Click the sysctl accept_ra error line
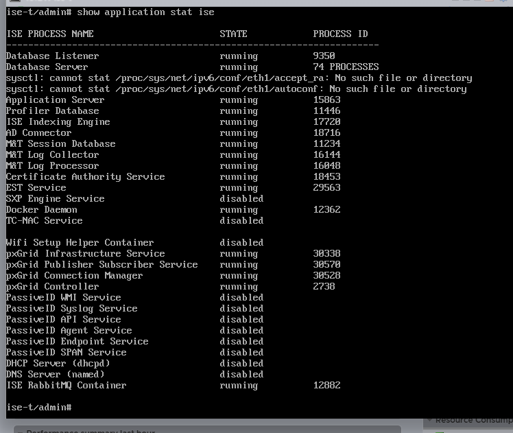513x433 pixels. [x=239, y=78]
